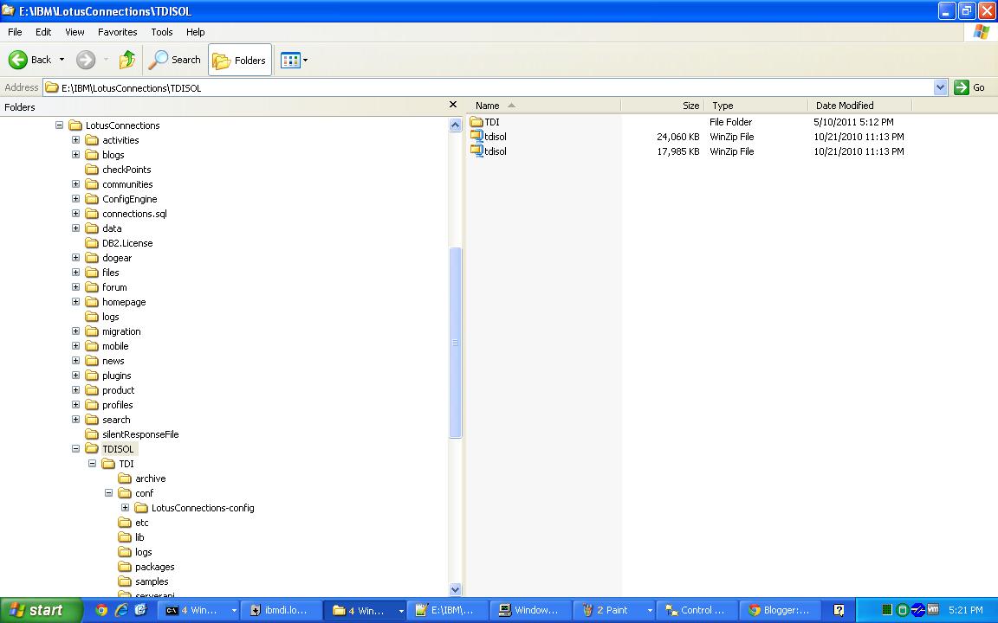
Task: Open the Help menu
Action: point(196,32)
